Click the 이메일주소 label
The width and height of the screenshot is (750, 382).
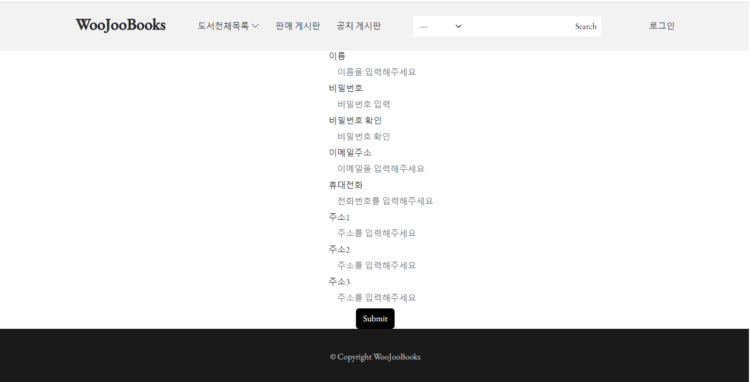[x=350, y=153]
